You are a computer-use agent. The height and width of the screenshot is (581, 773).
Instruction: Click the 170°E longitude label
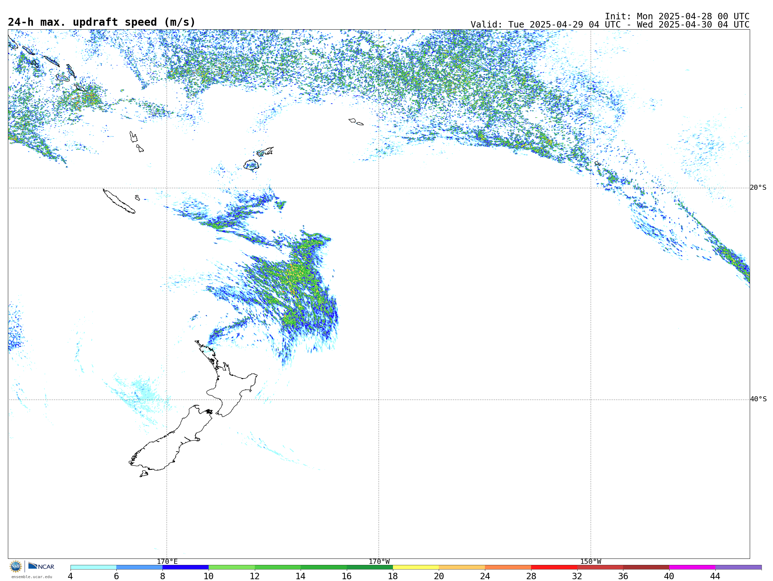pos(167,561)
